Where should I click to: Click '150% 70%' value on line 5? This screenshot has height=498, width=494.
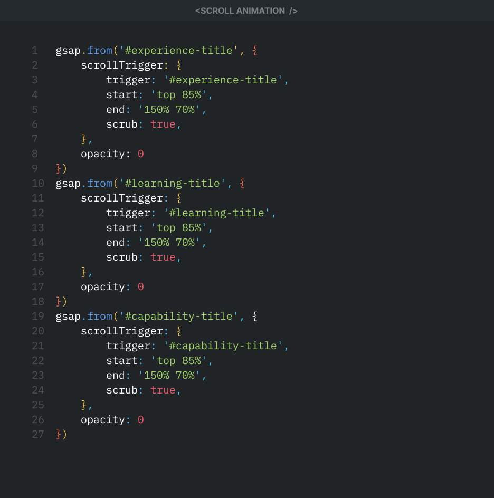(169, 110)
